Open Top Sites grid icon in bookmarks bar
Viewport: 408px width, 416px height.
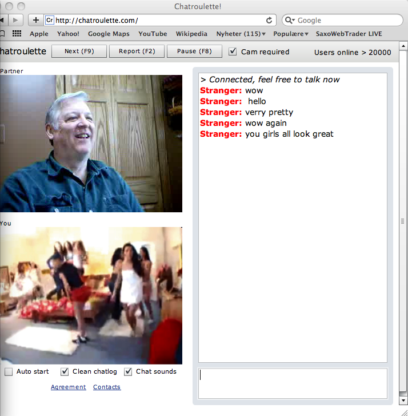17,34
